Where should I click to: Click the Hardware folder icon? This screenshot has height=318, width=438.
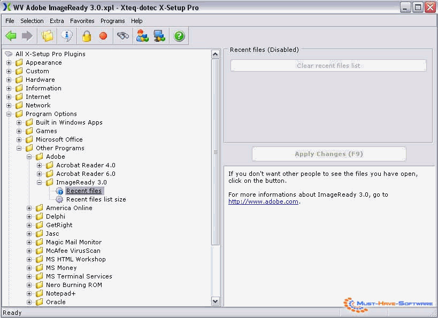(19, 80)
